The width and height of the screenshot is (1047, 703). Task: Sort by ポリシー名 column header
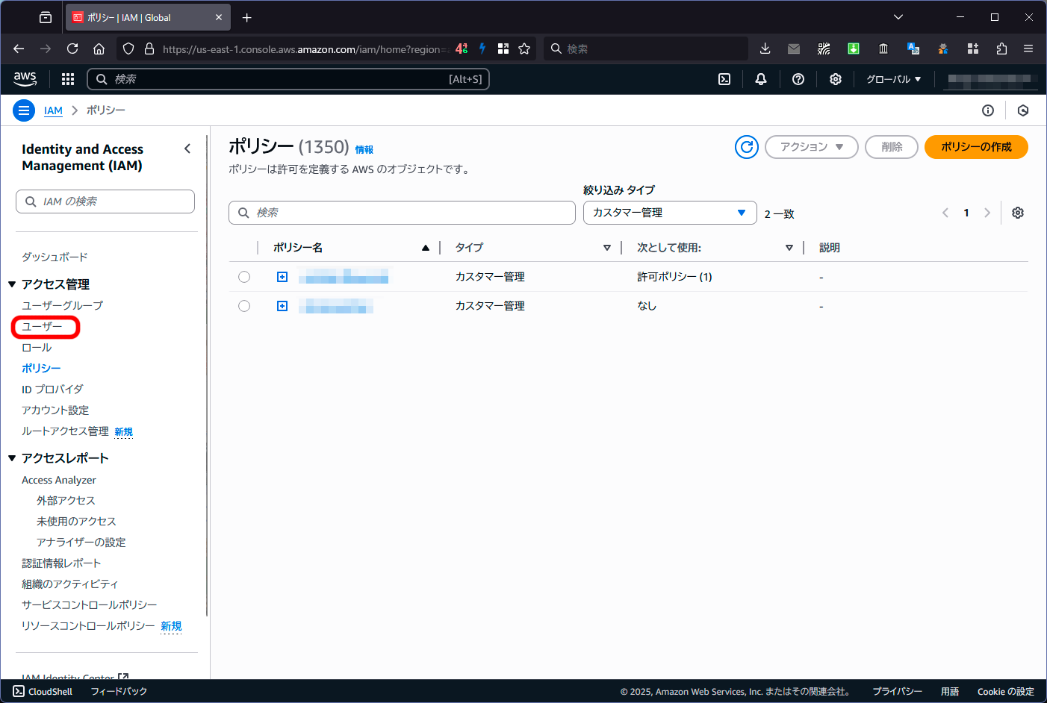299,248
